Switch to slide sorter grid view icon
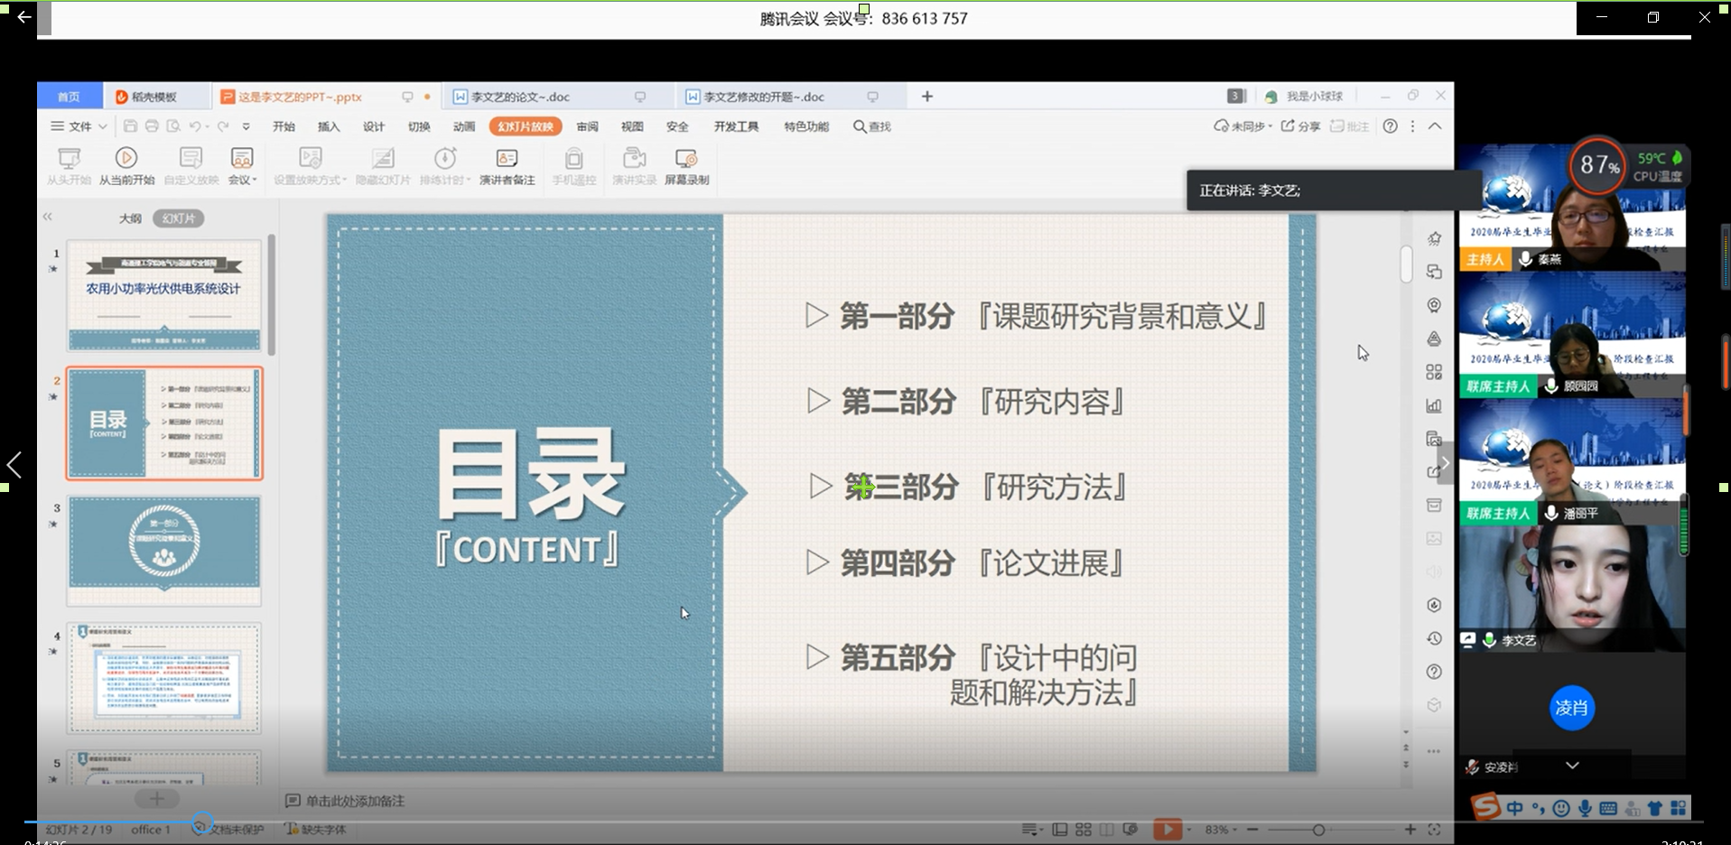This screenshot has height=845, width=1731. [x=1083, y=829]
